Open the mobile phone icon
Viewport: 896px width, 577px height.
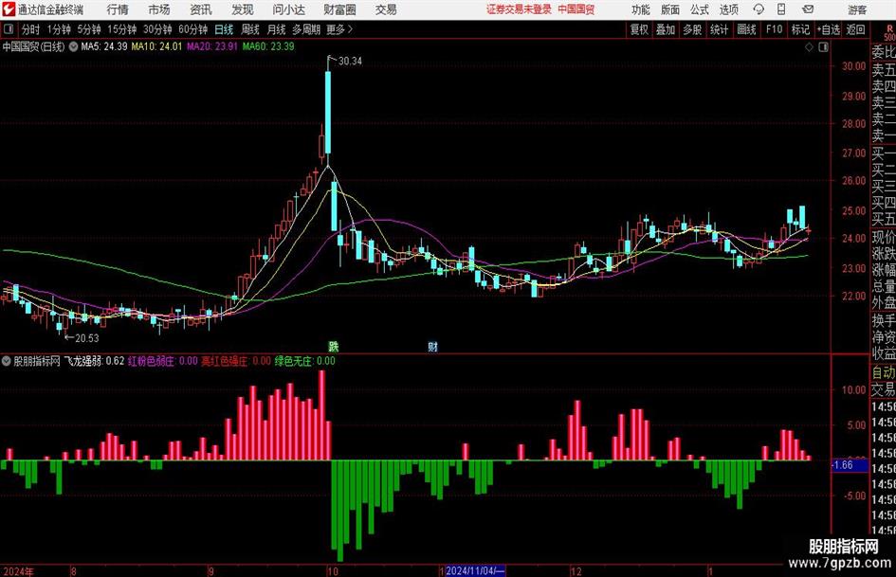(x=781, y=9)
